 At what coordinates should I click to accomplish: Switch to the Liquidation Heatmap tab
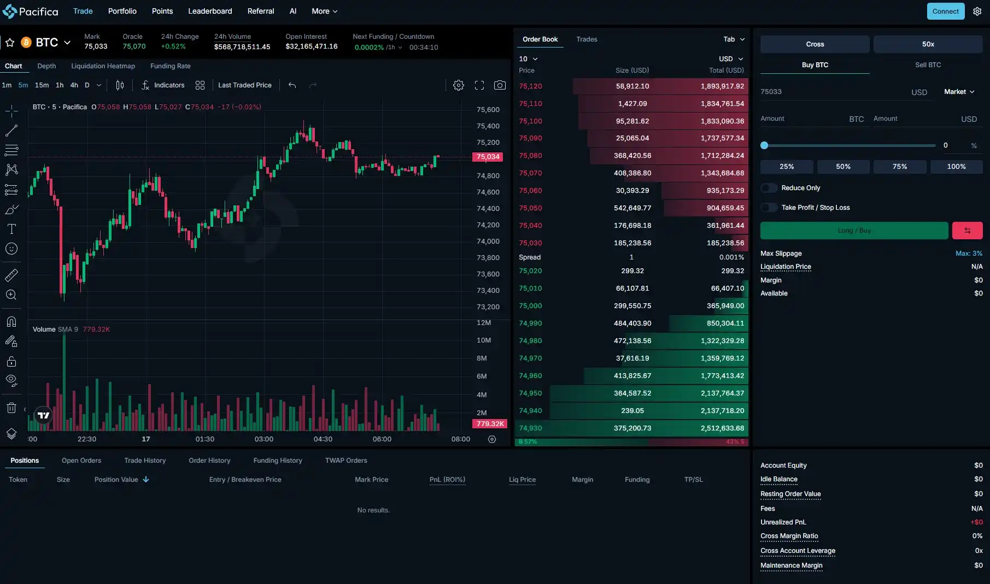click(x=103, y=66)
